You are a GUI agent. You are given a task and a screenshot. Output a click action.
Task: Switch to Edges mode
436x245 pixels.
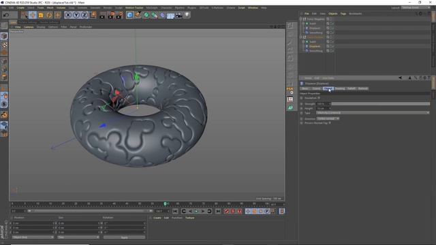tap(4, 69)
